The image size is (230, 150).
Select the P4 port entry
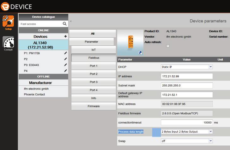point(26,71)
